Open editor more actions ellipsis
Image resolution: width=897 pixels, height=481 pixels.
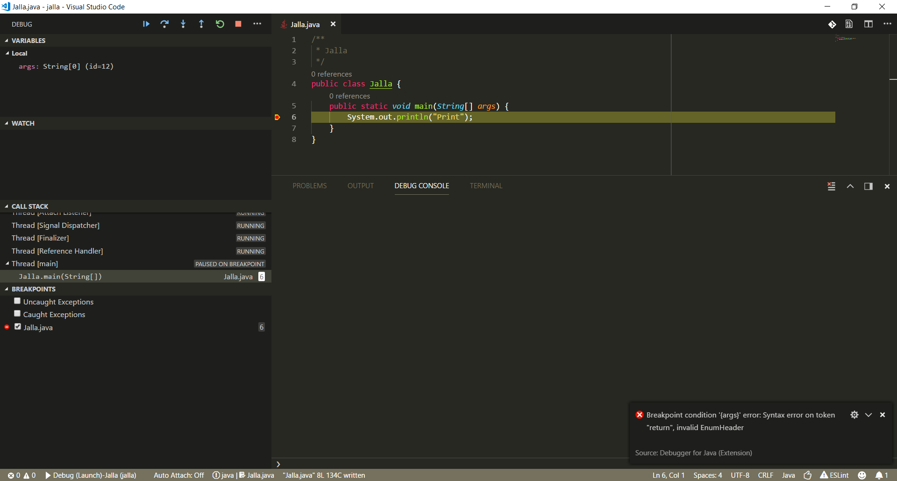click(x=887, y=24)
